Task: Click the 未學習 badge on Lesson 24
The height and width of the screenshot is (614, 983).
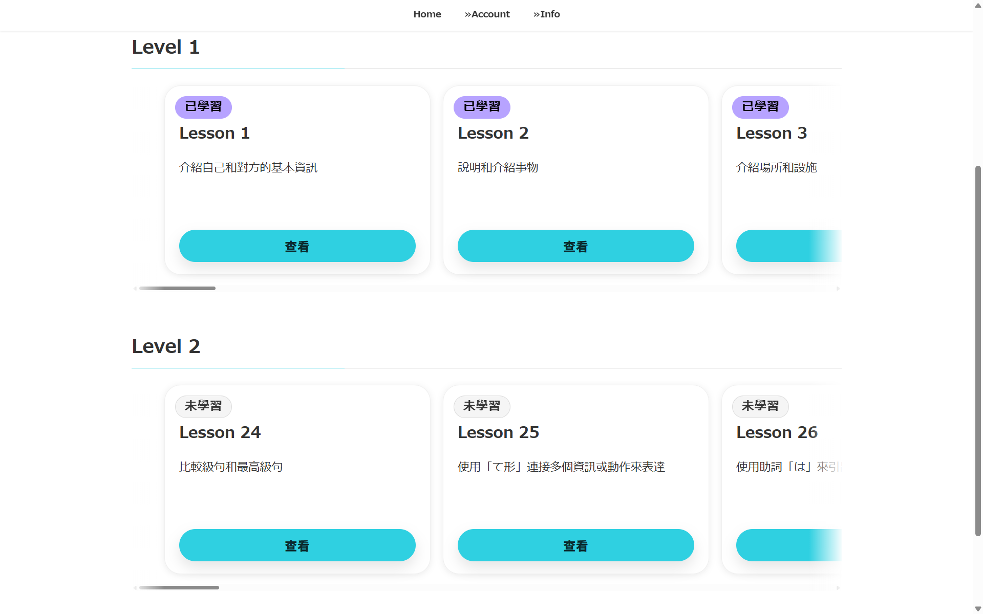Action: pyautogui.click(x=203, y=406)
